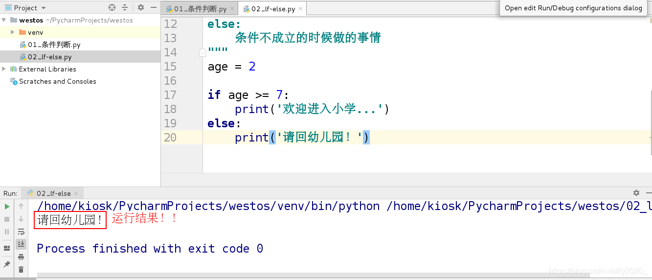Screen dimensions: 652x280
Task: Click the print('欢迎进入小学...') statement
Action: tap(312, 109)
